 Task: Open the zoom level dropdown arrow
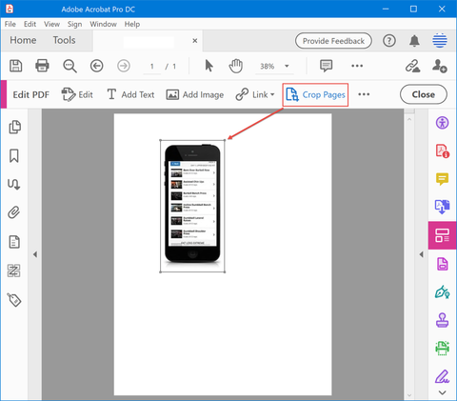click(287, 66)
